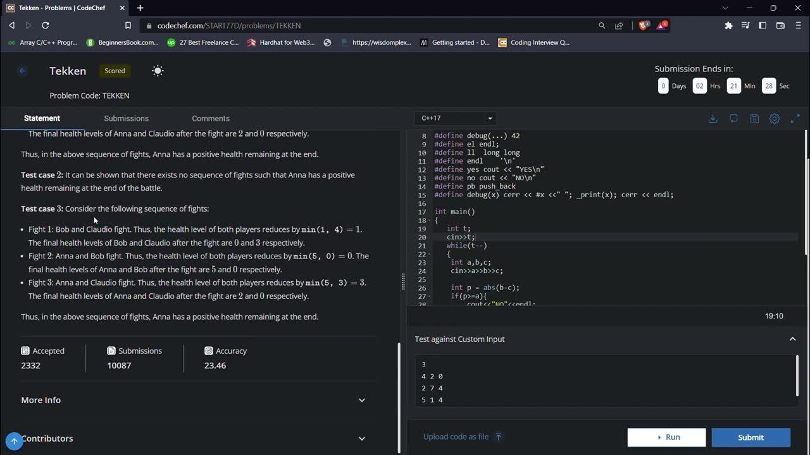Open the BeginnersBook.com bookmark
This screenshot has height=455, width=810.
(x=123, y=42)
